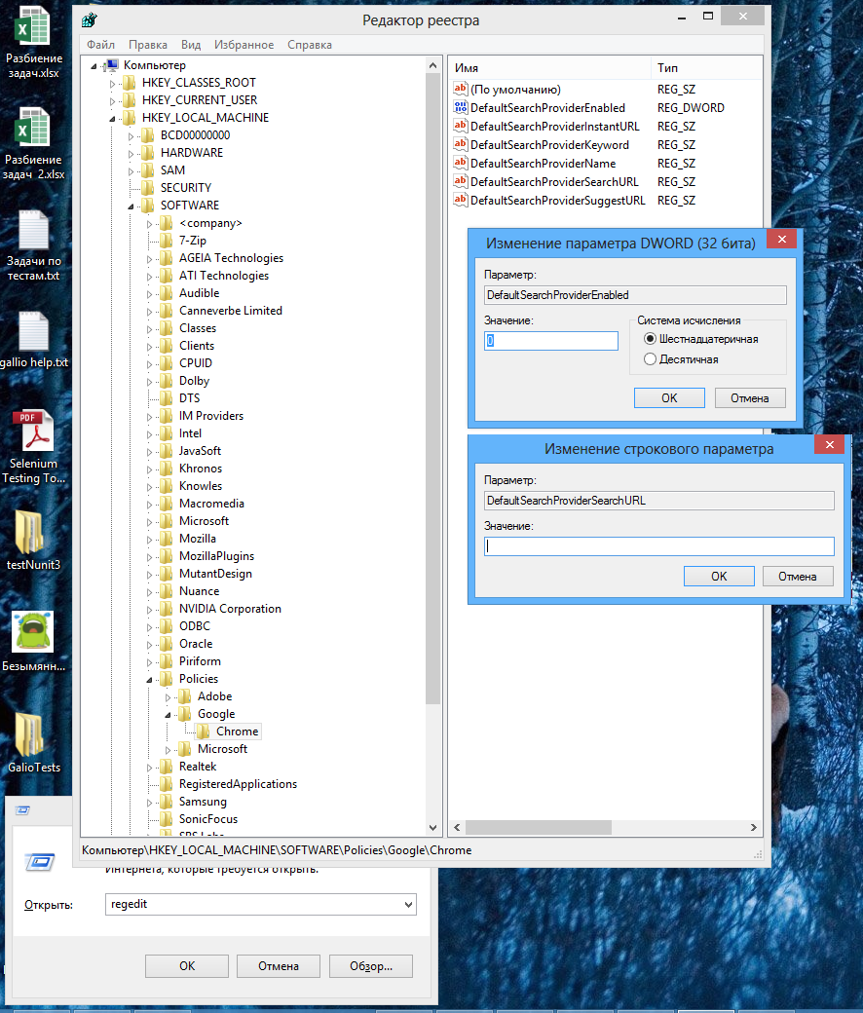Click the Chrome folder icon in tree
This screenshot has width=863, height=1013.
point(204,732)
